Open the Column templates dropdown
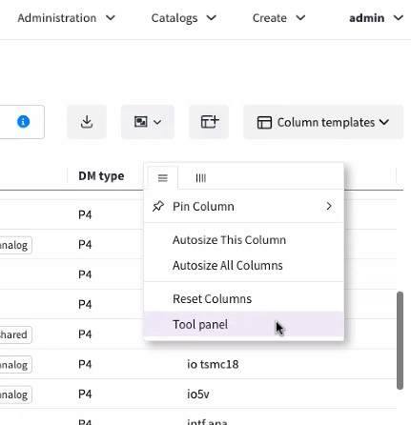The height and width of the screenshot is (425, 411). [x=323, y=122]
